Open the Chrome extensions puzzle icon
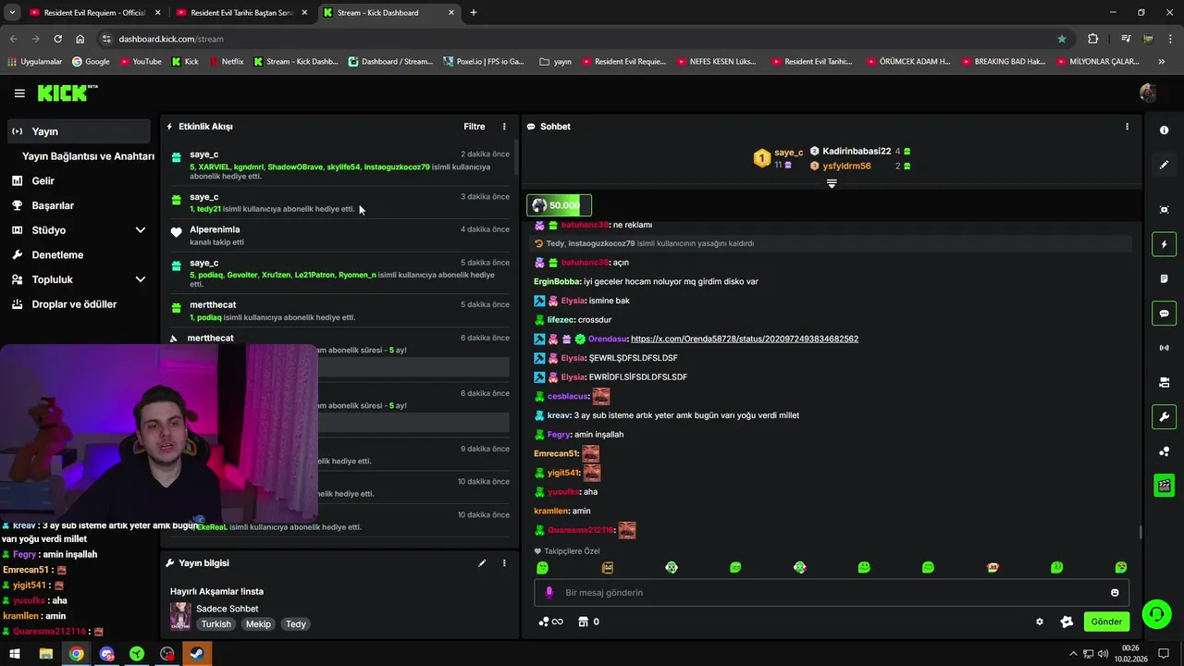1184x666 pixels. pyautogui.click(x=1093, y=39)
